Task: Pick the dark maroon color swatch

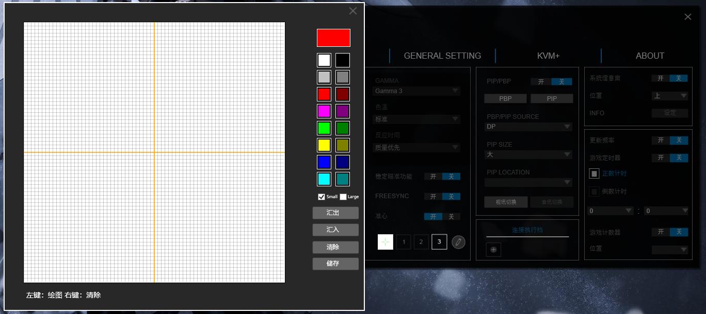Action: tap(343, 94)
